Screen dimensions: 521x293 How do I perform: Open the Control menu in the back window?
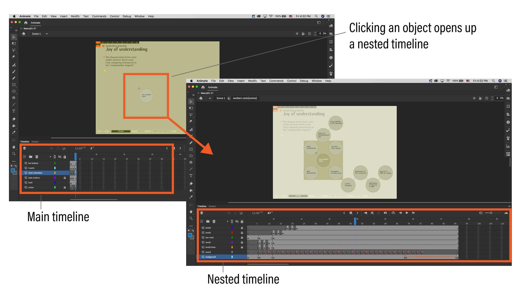[x=115, y=16]
